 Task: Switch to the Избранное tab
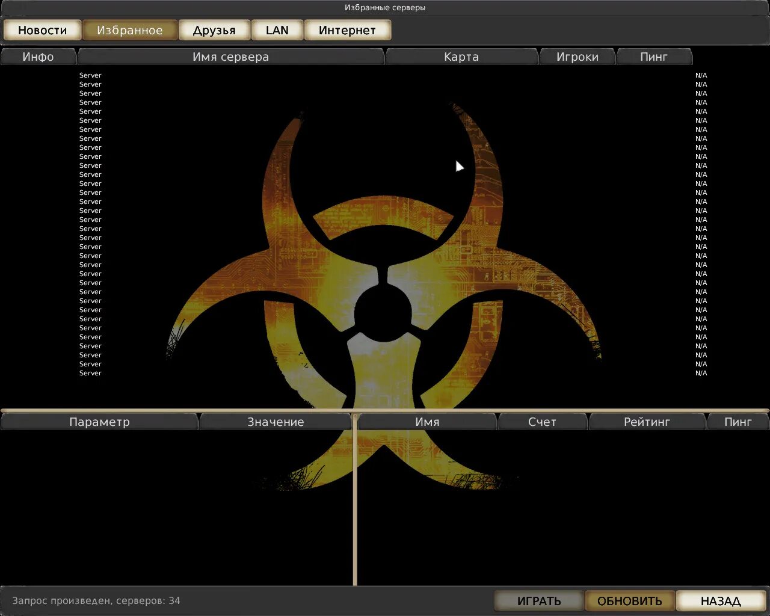point(130,30)
